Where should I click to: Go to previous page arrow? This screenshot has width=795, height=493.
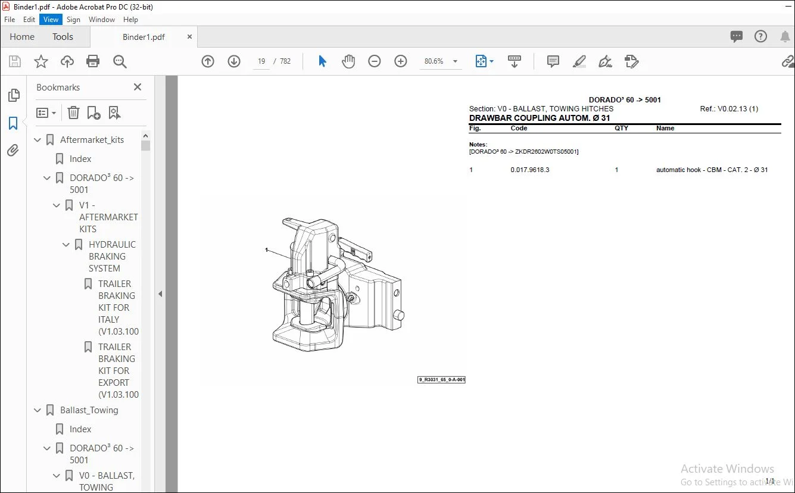tap(208, 61)
